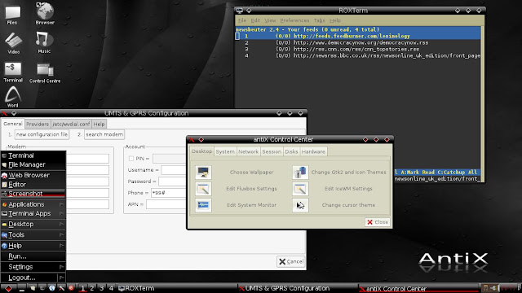
Task: Switch to the Network tab
Action: click(248, 151)
